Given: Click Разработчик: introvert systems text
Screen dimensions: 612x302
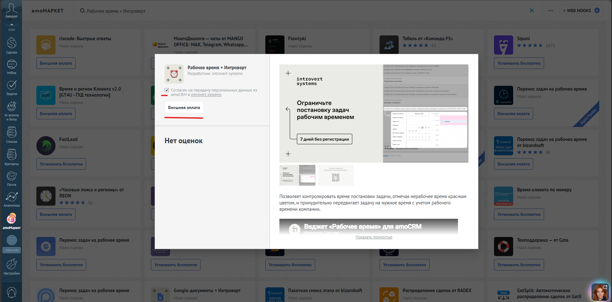Looking at the screenshot, I should (215, 74).
